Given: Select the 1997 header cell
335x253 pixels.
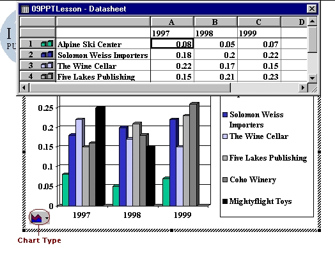Looking at the screenshot, I should (x=172, y=33).
